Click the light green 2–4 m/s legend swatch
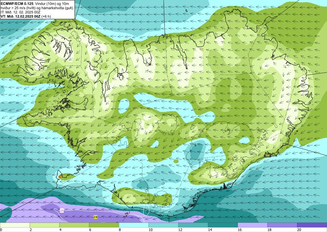This screenshot has height=232, width=327. click(x=44, y=225)
